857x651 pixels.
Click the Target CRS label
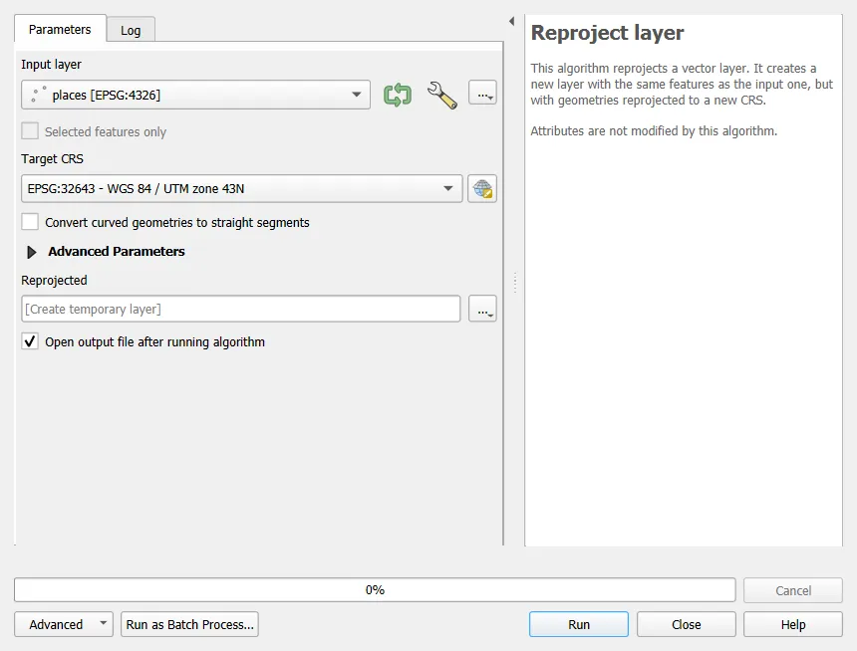pos(53,159)
